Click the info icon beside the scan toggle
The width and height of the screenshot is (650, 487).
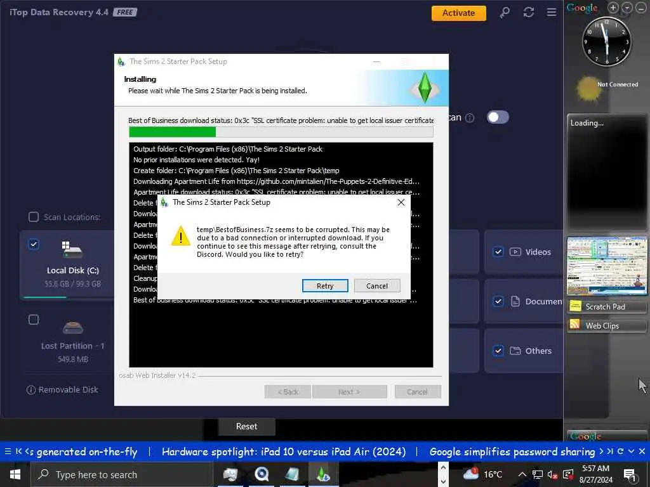[470, 118]
